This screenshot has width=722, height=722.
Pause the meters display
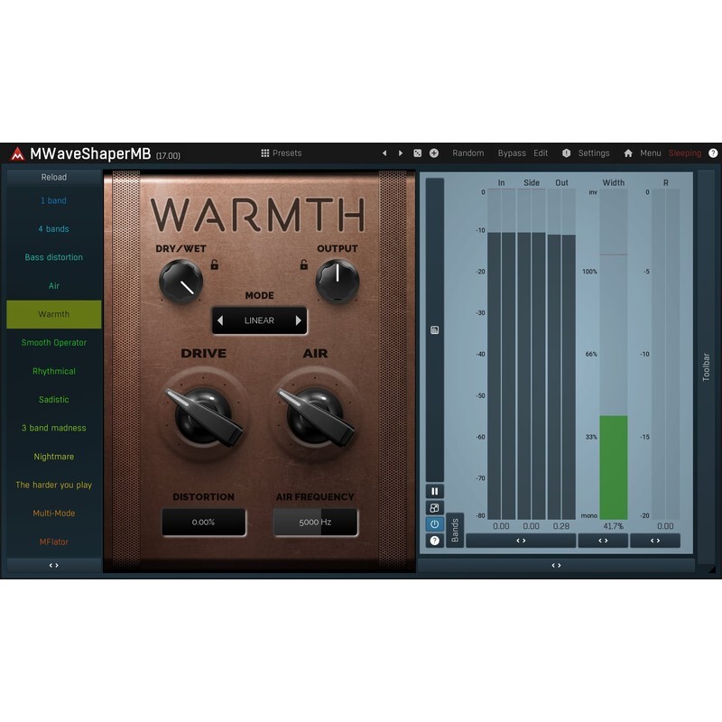435,491
